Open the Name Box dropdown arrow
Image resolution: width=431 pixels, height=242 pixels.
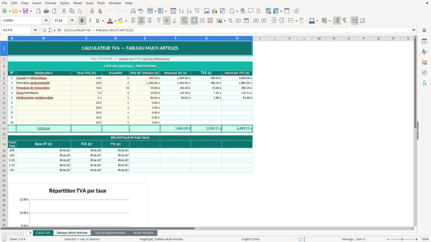[35, 30]
